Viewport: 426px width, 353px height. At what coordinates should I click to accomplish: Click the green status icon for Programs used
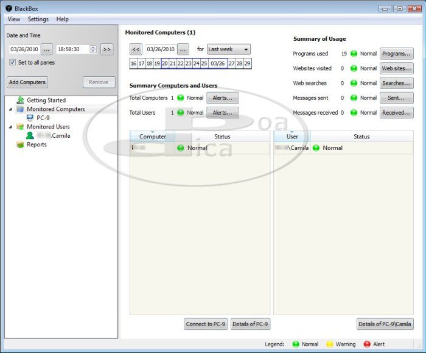tap(354, 54)
